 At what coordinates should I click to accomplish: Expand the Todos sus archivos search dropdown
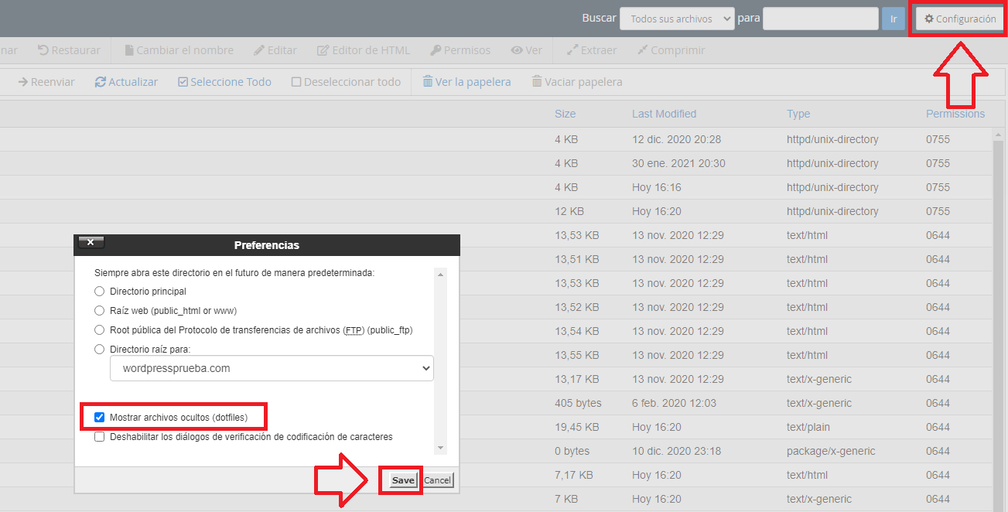tap(677, 19)
